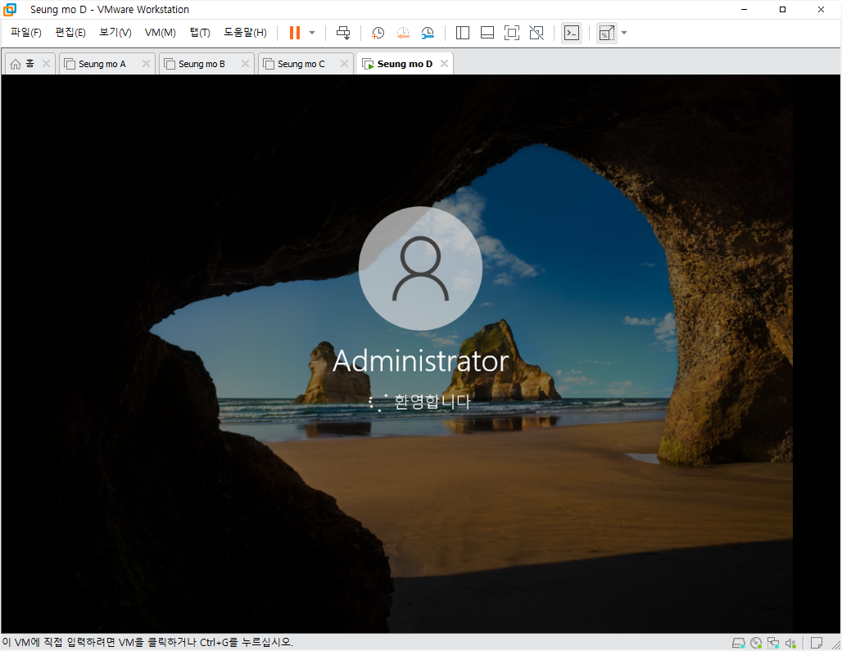Click the network adapter status icon
Screen dimensions: 842x651
tap(773, 643)
